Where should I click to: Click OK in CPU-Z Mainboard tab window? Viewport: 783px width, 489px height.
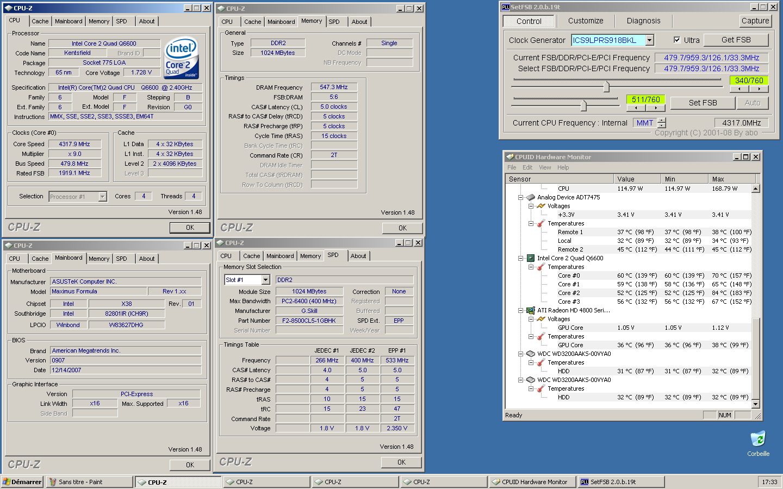(190, 465)
